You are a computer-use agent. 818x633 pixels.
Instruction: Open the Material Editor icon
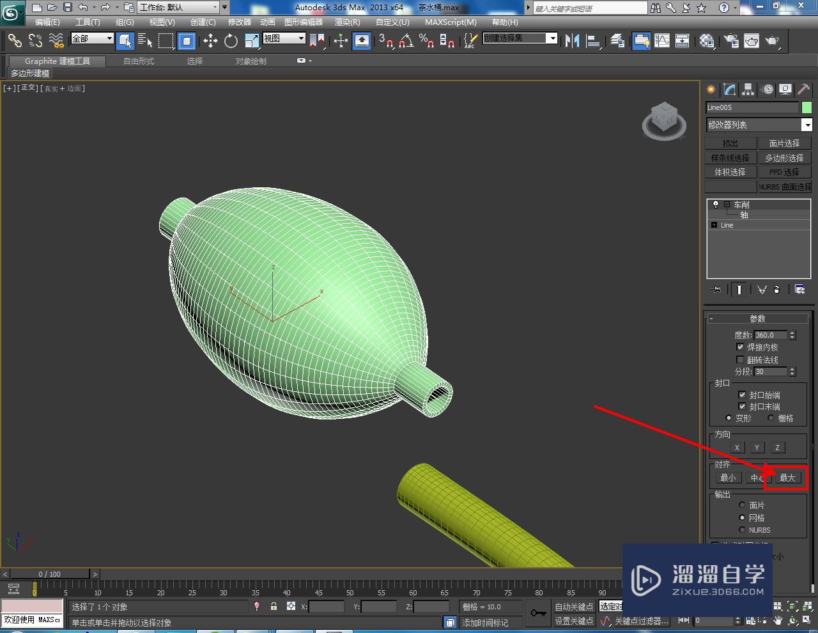706,41
